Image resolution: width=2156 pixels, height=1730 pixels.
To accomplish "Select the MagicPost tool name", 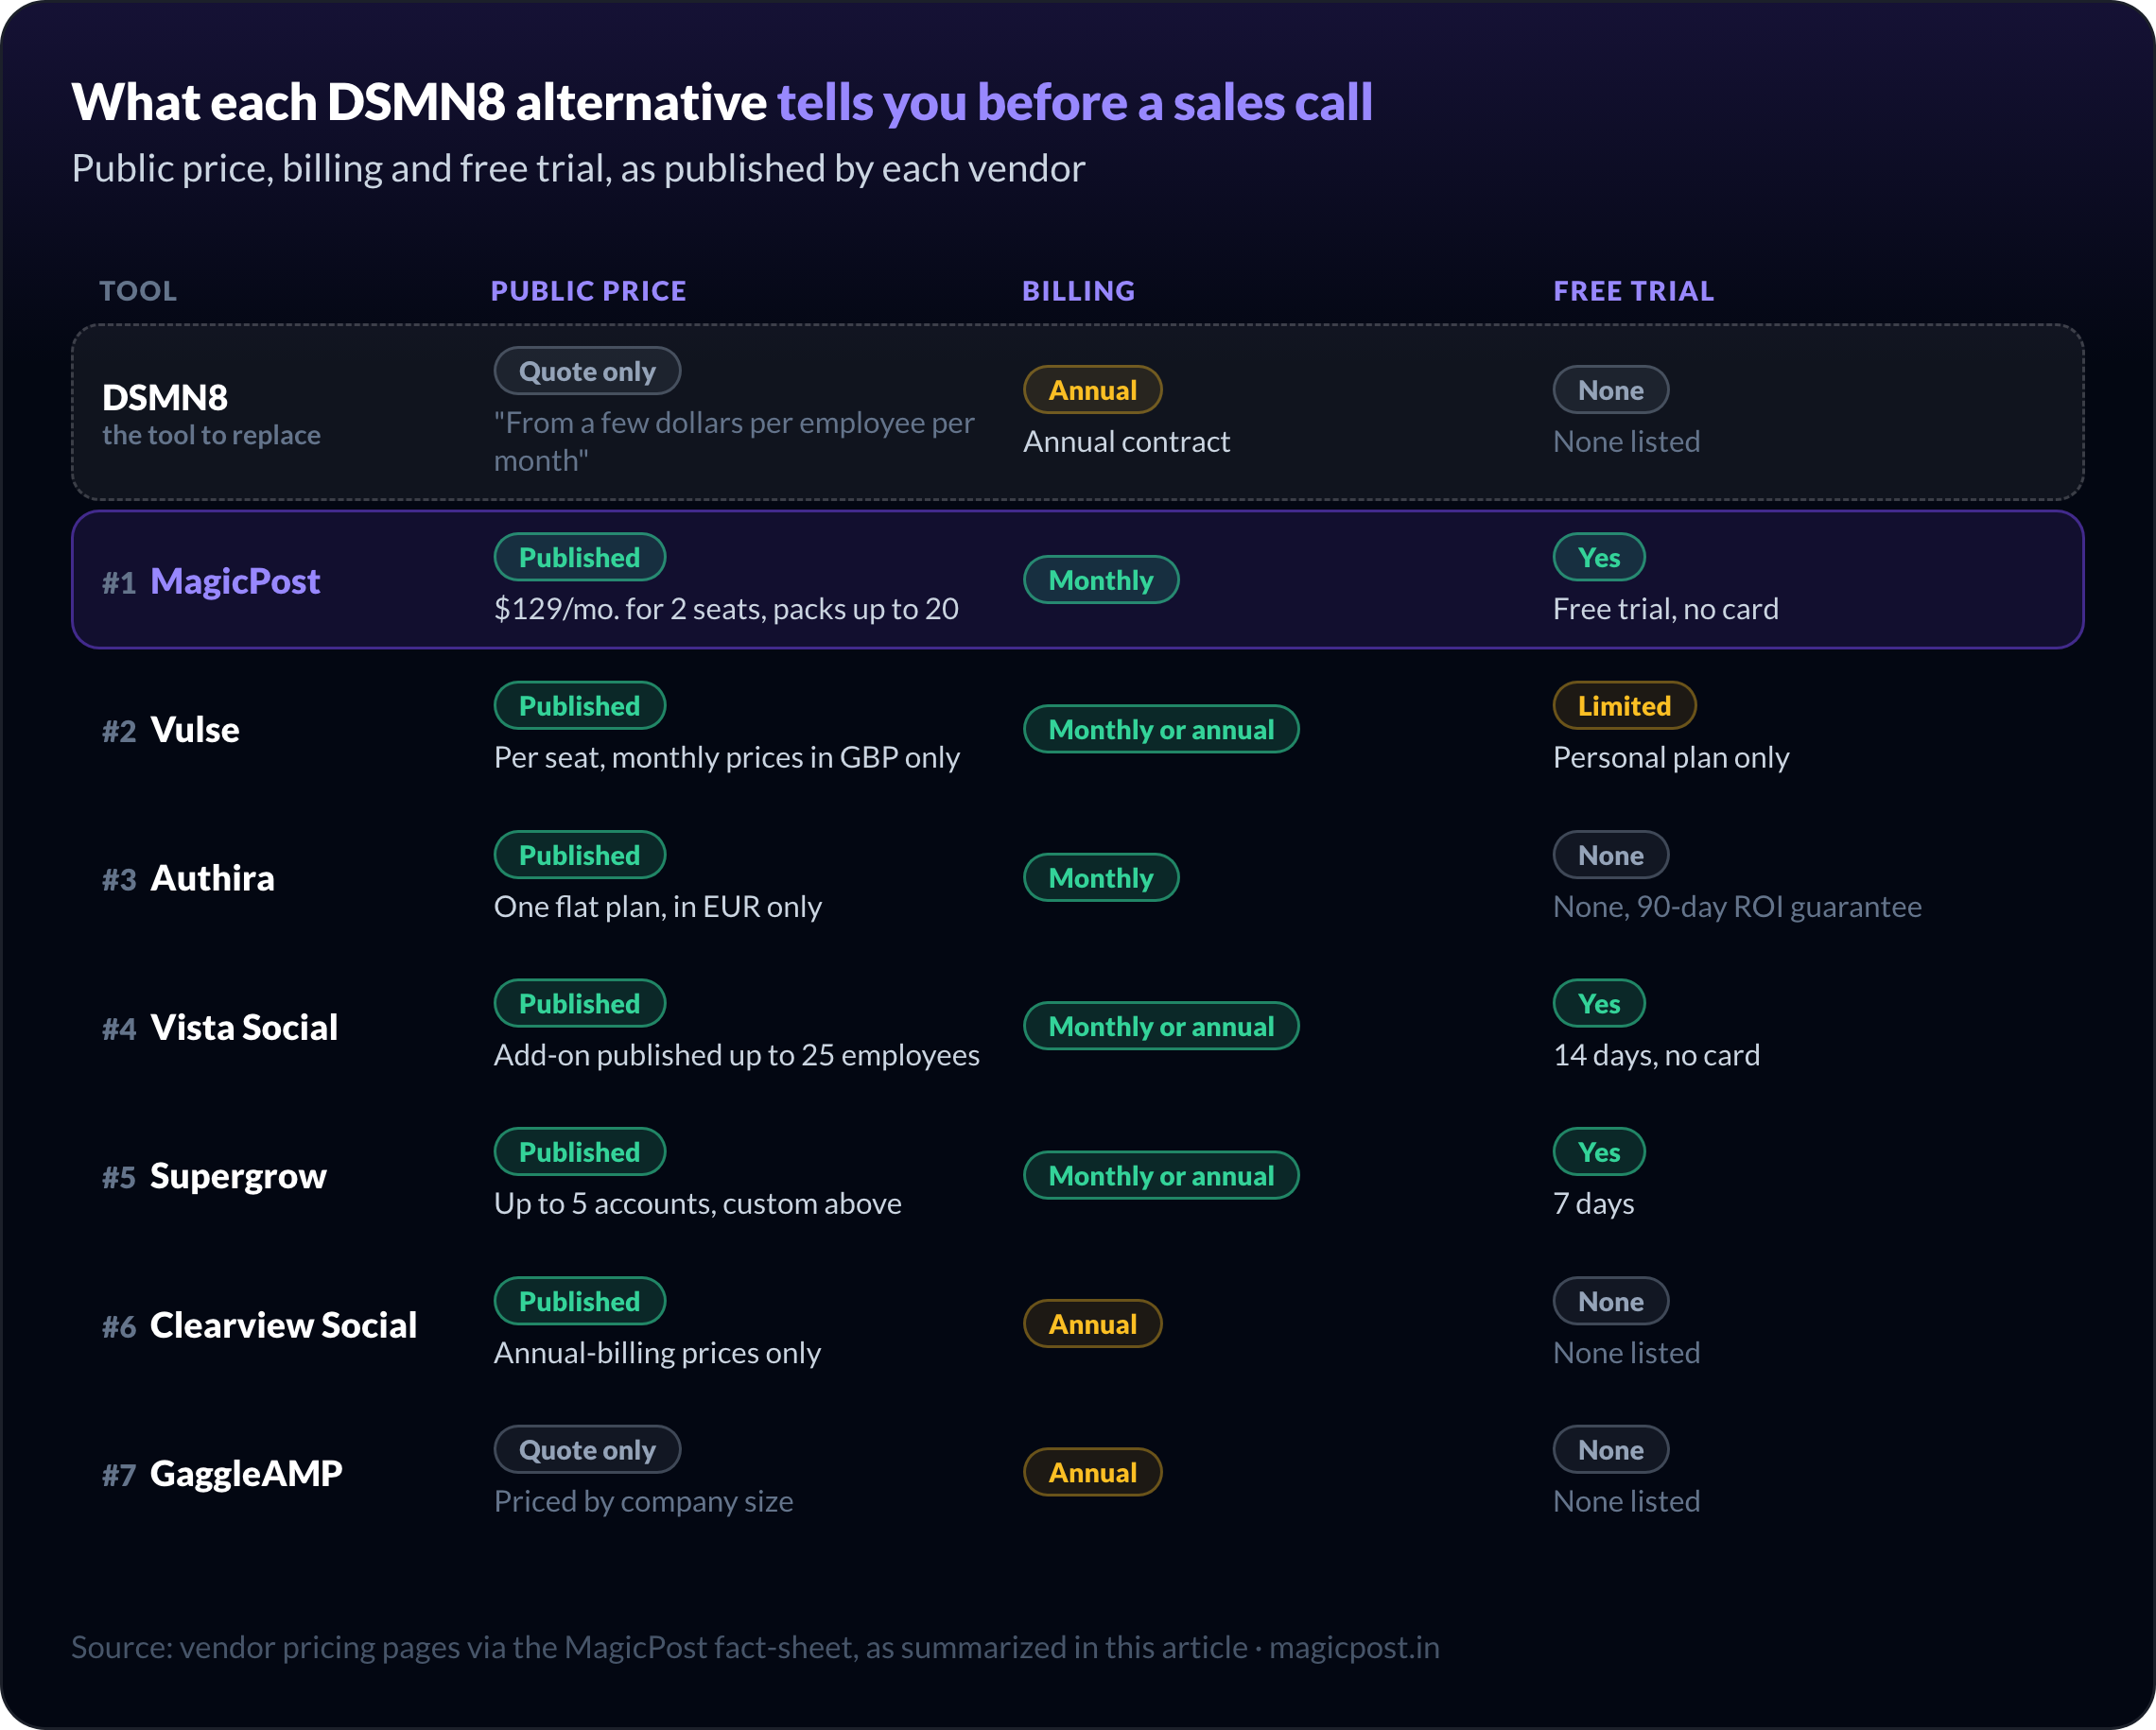I will [x=235, y=581].
